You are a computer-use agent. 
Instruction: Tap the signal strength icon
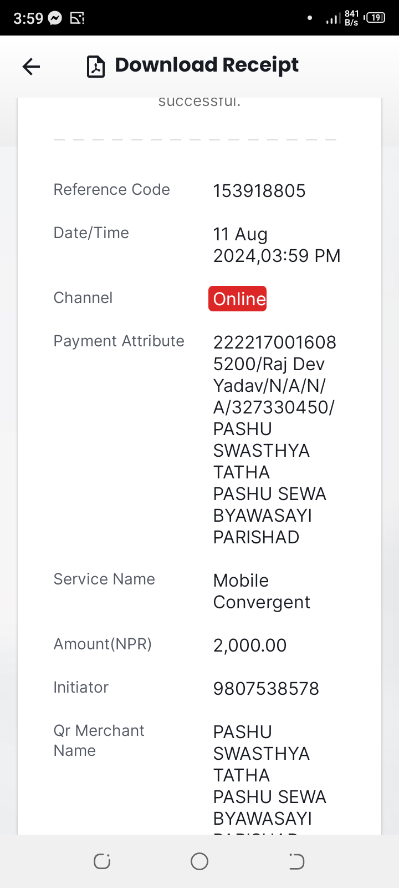(x=332, y=19)
